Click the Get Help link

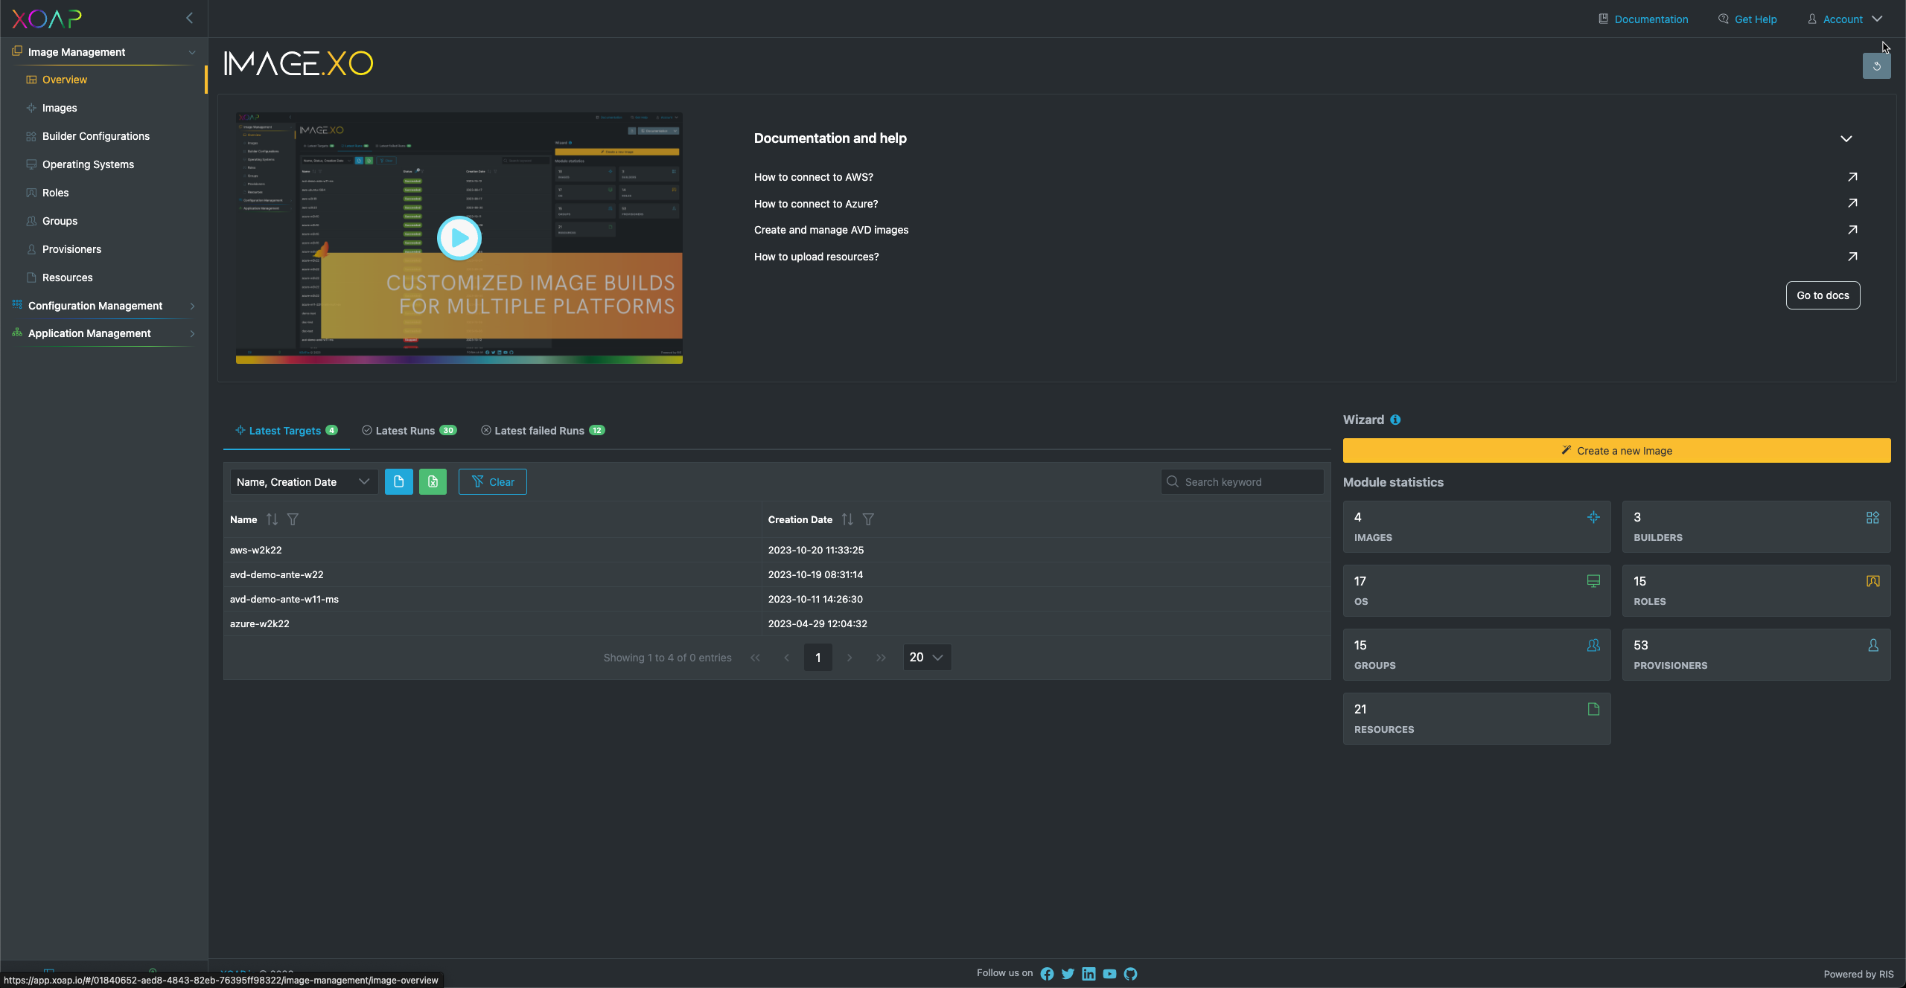click(x=1747, y=19)
